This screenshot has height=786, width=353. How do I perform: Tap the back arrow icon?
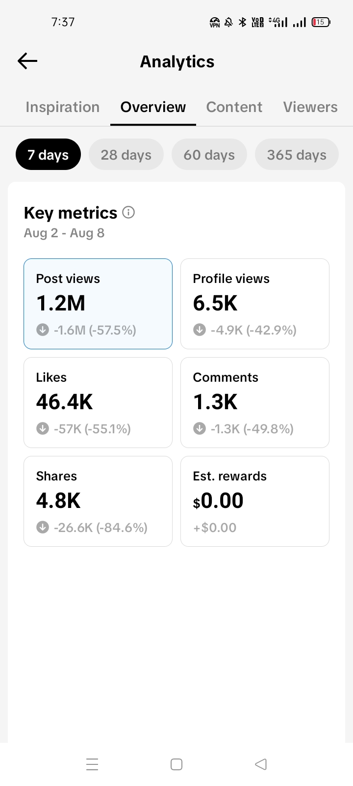[x=27, y=61]
